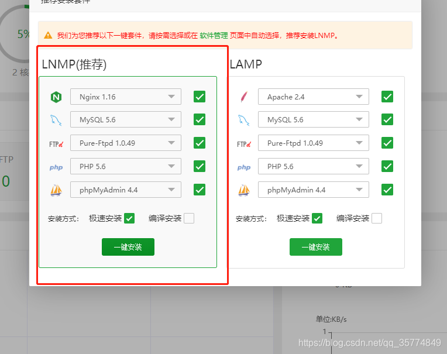Click the phpMyAdmin sailboat icon in LNMP
Screen dimensions: 447x354
56,190
